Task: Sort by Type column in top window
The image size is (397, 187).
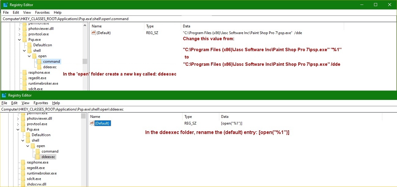Action: pyautogui.click(x=162, y=26)
